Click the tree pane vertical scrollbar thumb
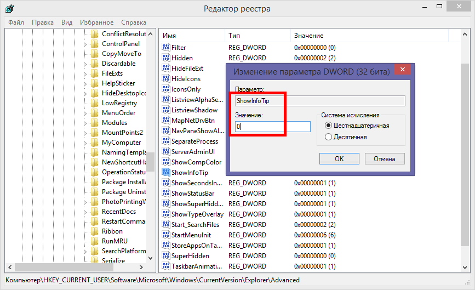This screenshot has height=290, width=475. (x=151, y=162)
